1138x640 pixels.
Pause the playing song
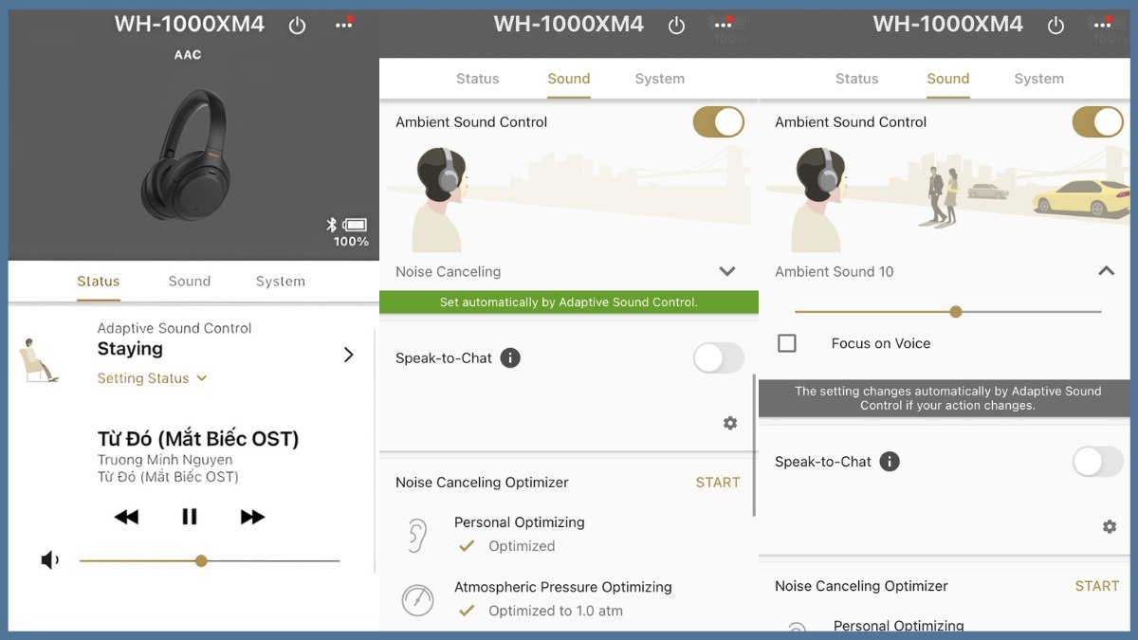[190, 517]
